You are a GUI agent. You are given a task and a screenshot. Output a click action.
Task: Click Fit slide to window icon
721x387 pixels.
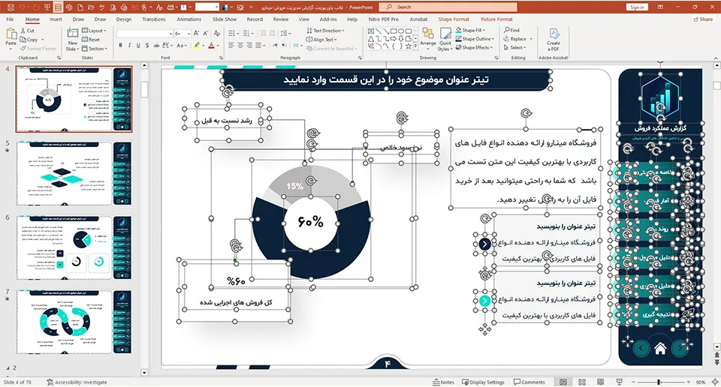[715, 382]
